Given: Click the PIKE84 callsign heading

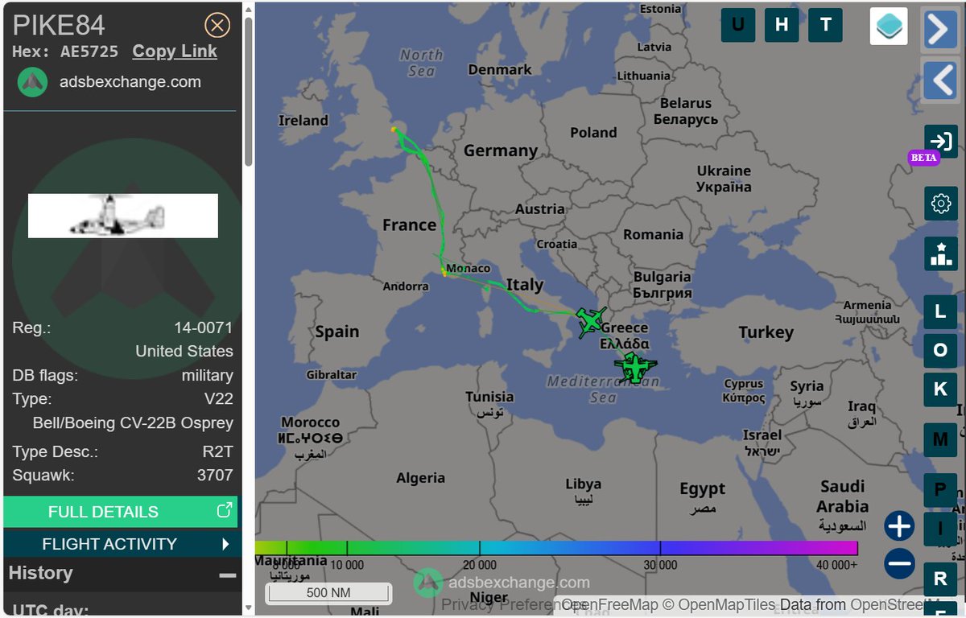Looking at the screenshot, I should (59, 25).
